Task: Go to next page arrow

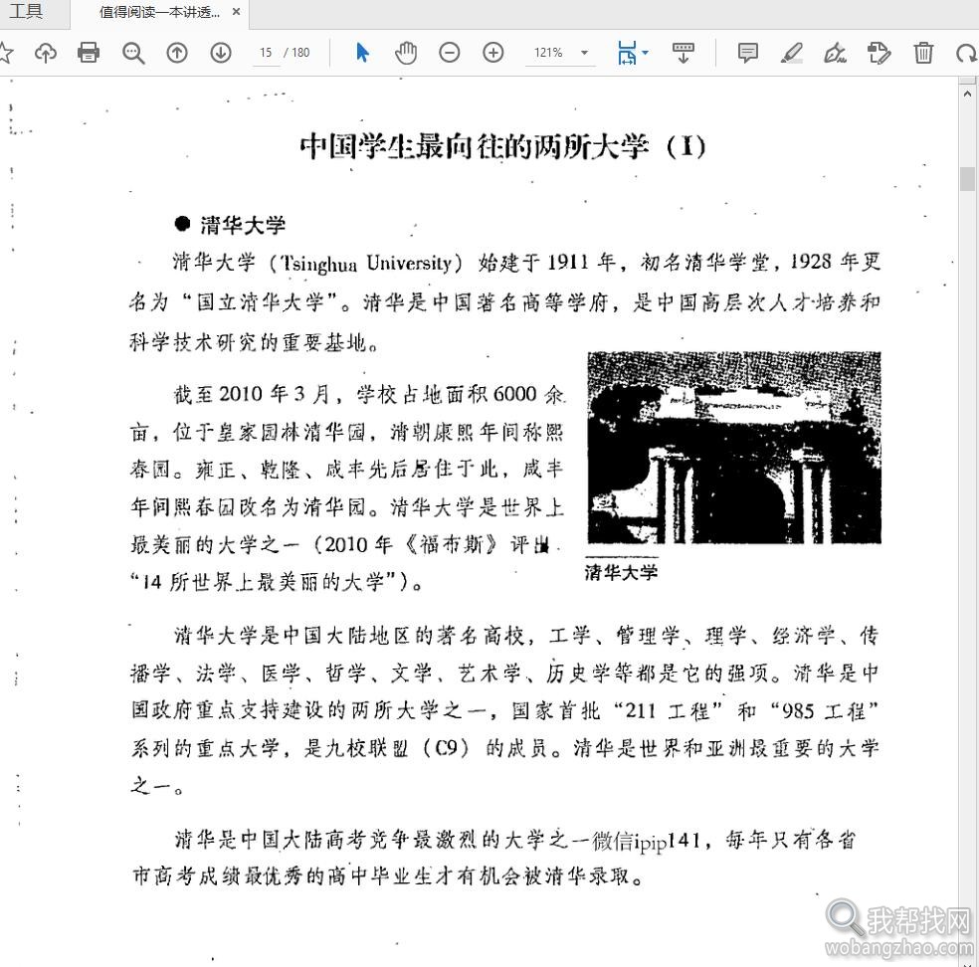Action: point(221,53)
